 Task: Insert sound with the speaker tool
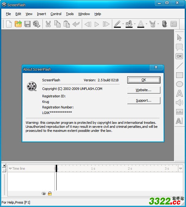click(x=180, y=103)
